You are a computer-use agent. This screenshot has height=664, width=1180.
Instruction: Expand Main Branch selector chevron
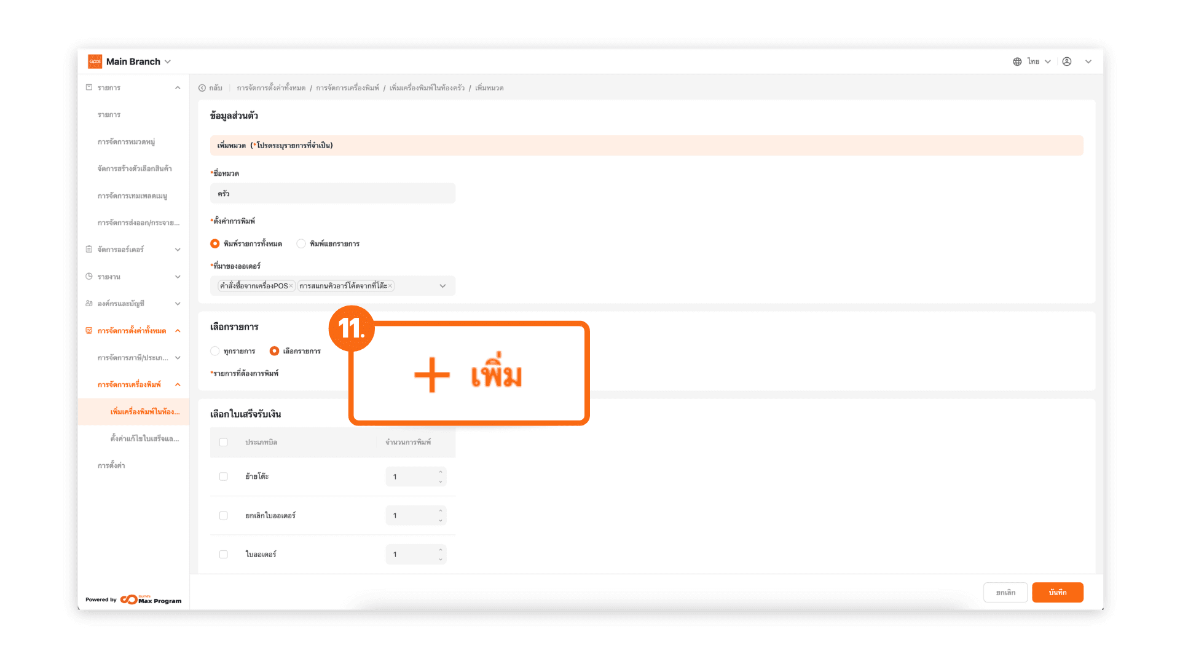[168, 61]
